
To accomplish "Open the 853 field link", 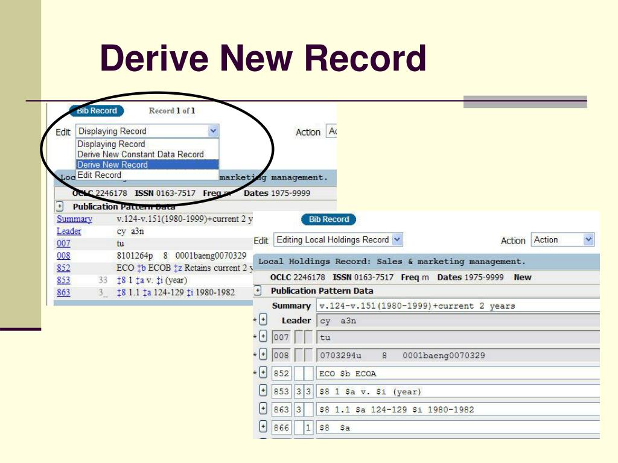I will 63,280.
